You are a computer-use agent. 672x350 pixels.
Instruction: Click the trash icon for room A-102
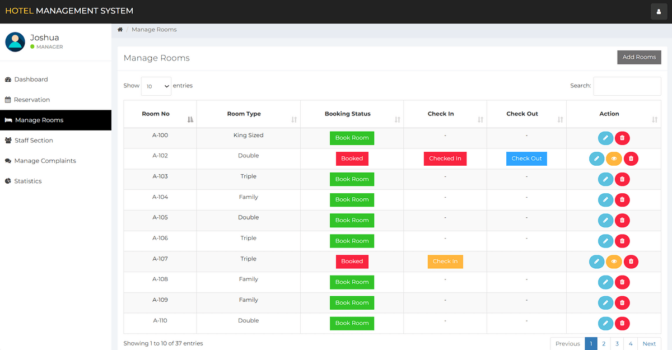pos(631,159)
